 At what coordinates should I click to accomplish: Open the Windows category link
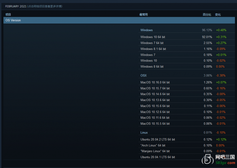[x=147, y=30]
